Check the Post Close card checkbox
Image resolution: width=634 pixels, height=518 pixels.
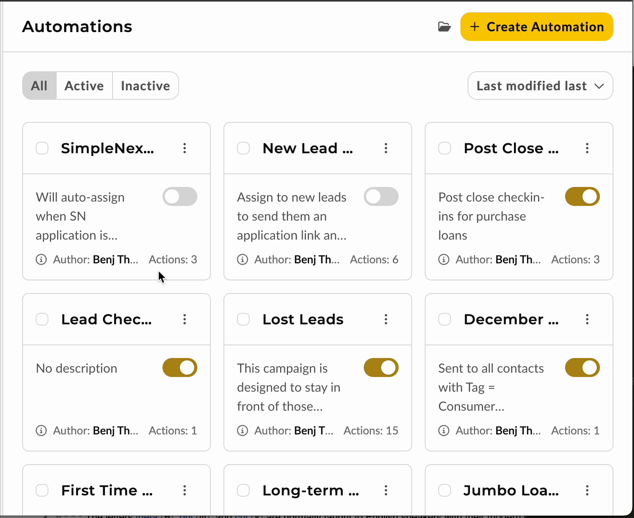point(445,148)
